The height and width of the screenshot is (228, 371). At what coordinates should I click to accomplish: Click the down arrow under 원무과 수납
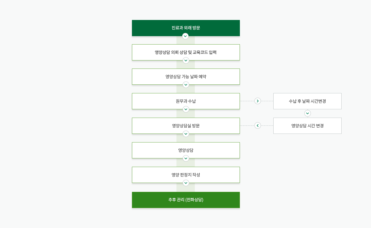[x=186, y=109]
